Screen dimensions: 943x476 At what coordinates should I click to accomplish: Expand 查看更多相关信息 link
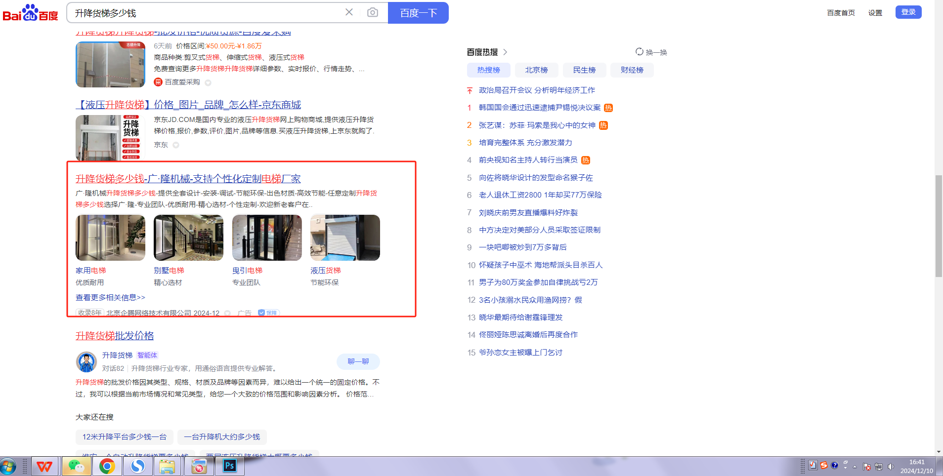pos(110,297)
